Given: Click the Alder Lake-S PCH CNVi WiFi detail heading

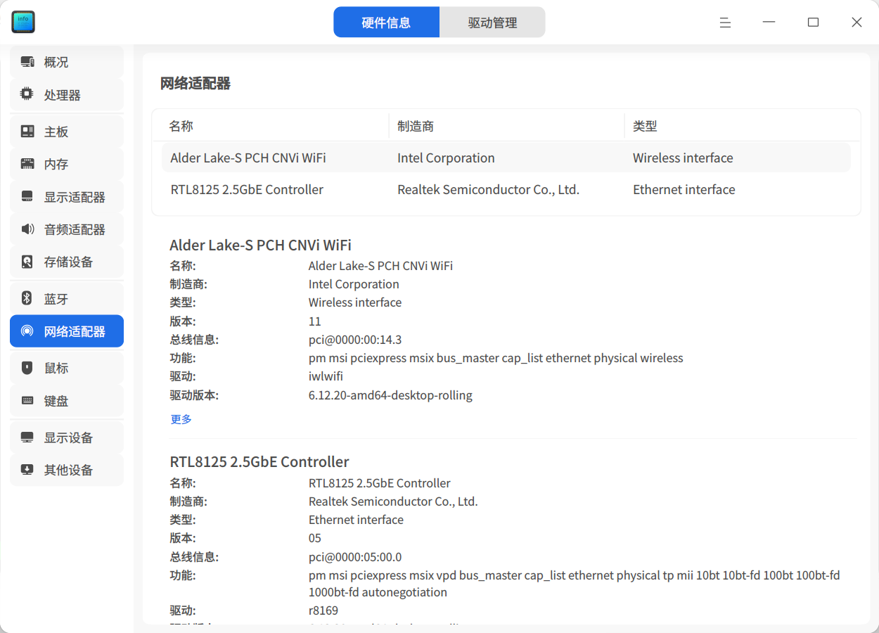Looking at the screenshot, I should coord(260,245).
